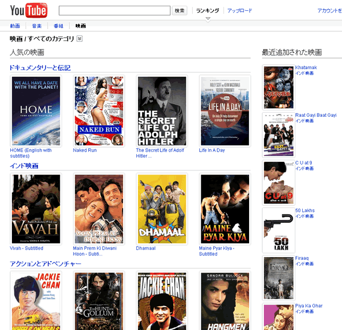Click the YouTube logo

(x=28, y=10)
